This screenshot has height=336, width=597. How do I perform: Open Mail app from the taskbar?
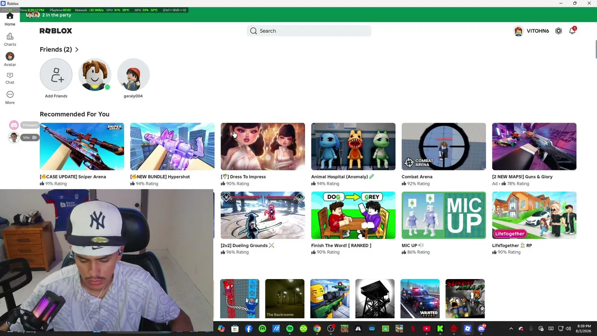tap(372, 329)
